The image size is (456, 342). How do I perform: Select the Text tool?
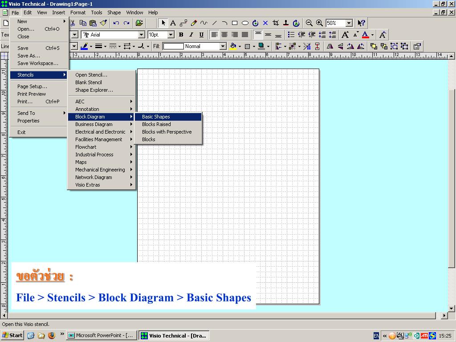(173, 23)
